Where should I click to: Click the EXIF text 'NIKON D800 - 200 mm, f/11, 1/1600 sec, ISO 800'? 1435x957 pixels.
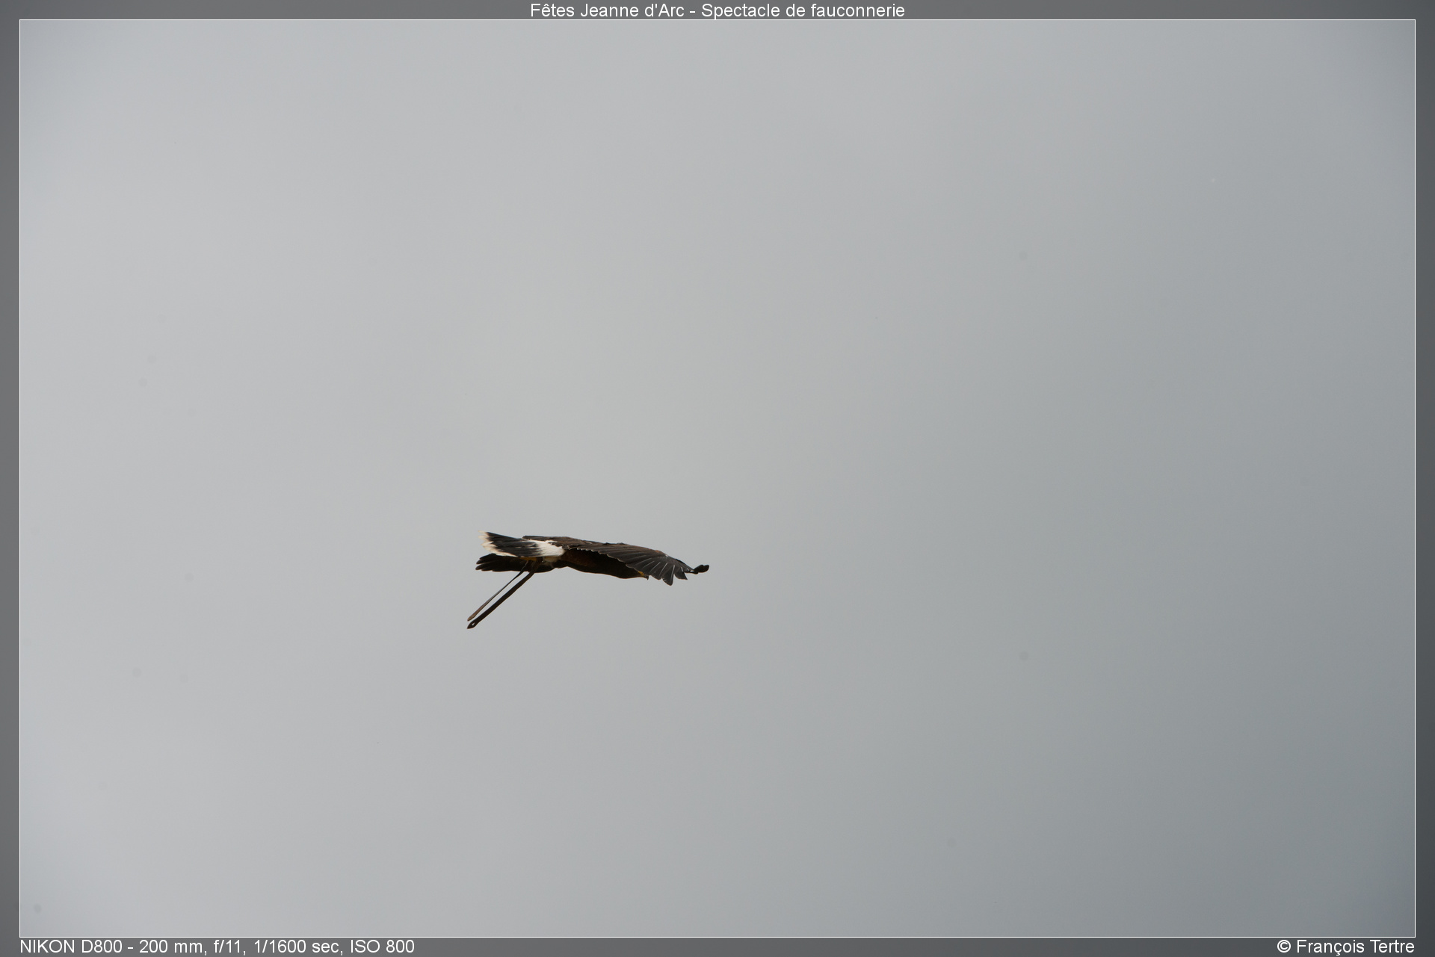pos(217,947)
